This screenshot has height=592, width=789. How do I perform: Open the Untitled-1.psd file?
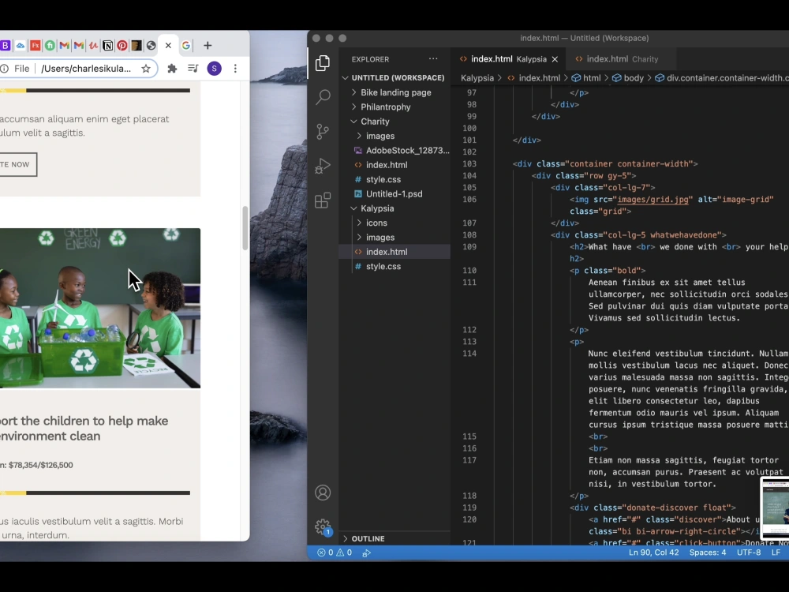pos(394,194)
